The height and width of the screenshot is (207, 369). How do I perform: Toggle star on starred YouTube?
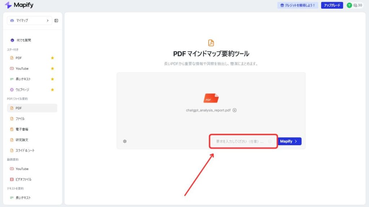[x=53, y=69]
